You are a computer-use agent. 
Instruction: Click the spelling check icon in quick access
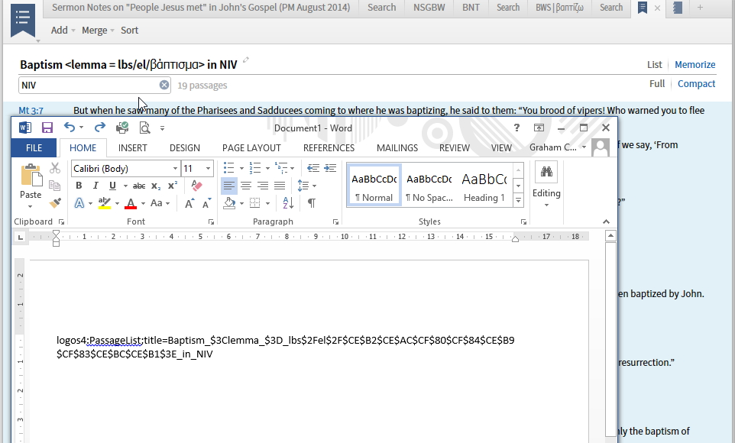122,127
